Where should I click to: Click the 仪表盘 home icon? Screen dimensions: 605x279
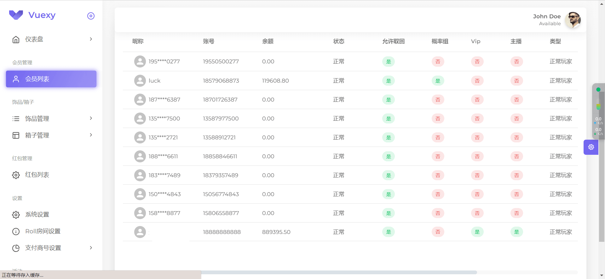pos(16,39)
